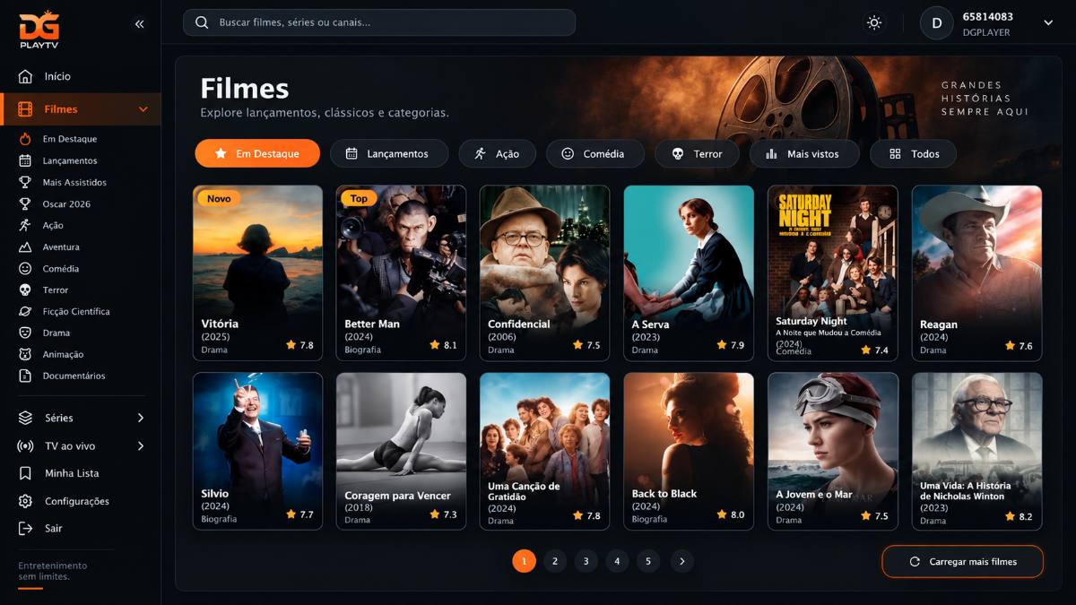Click the sidebar Terror skull icon

[25, 290]
